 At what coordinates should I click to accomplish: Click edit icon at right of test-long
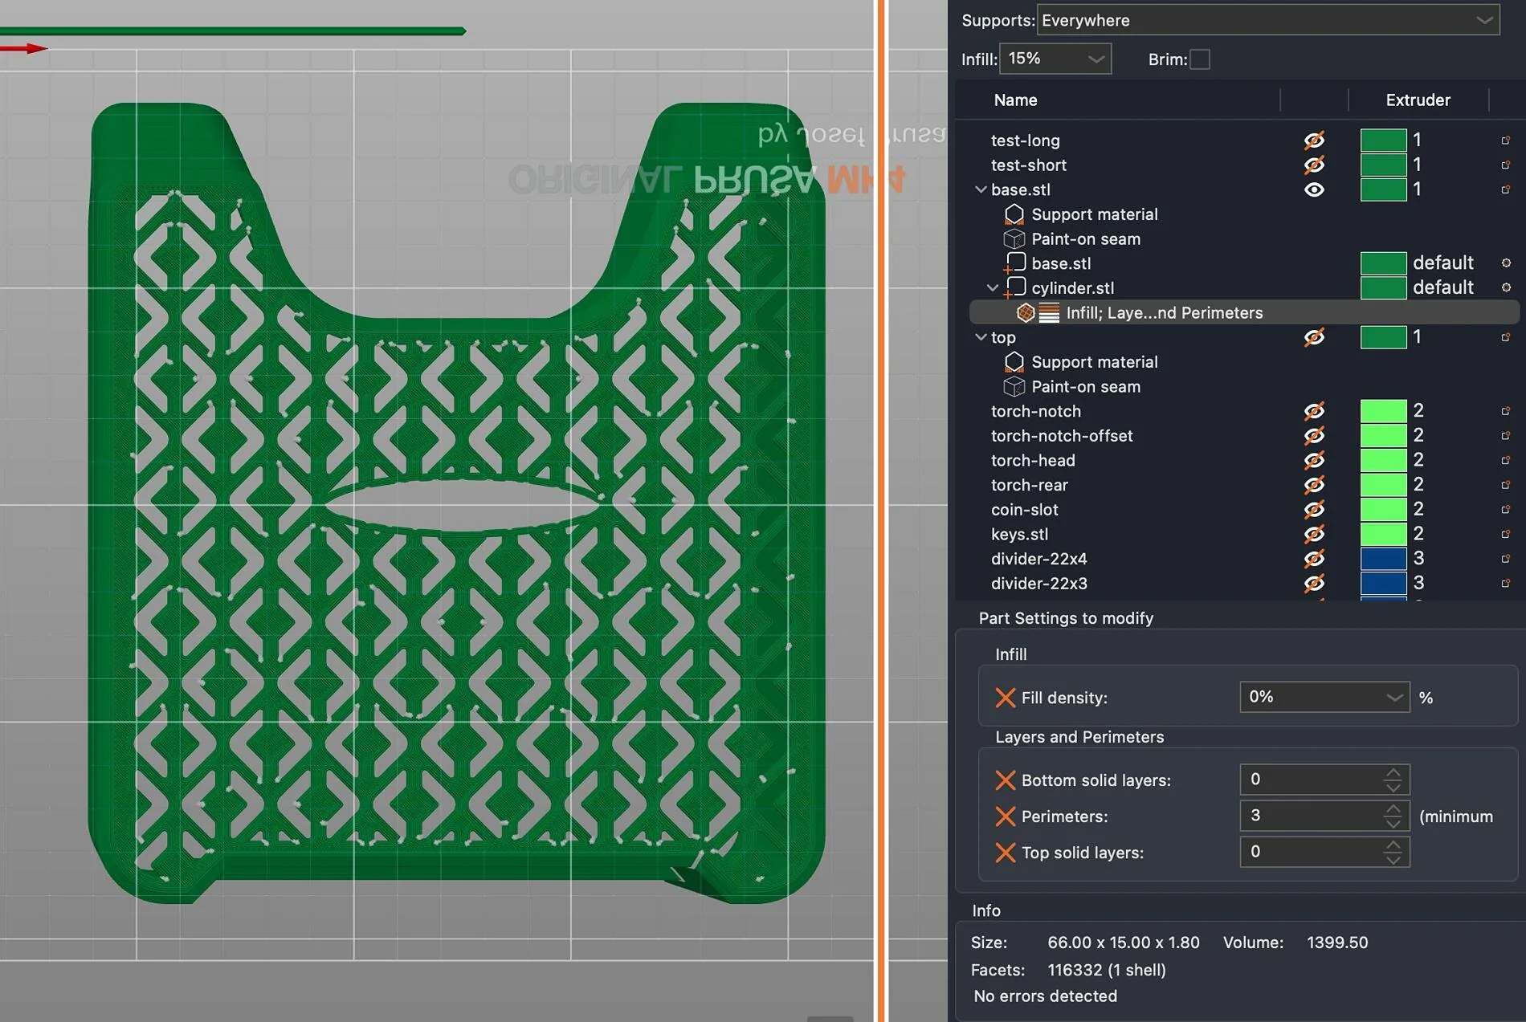(1505, 140)
